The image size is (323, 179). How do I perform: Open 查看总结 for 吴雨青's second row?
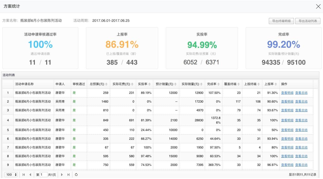point(301,110)
